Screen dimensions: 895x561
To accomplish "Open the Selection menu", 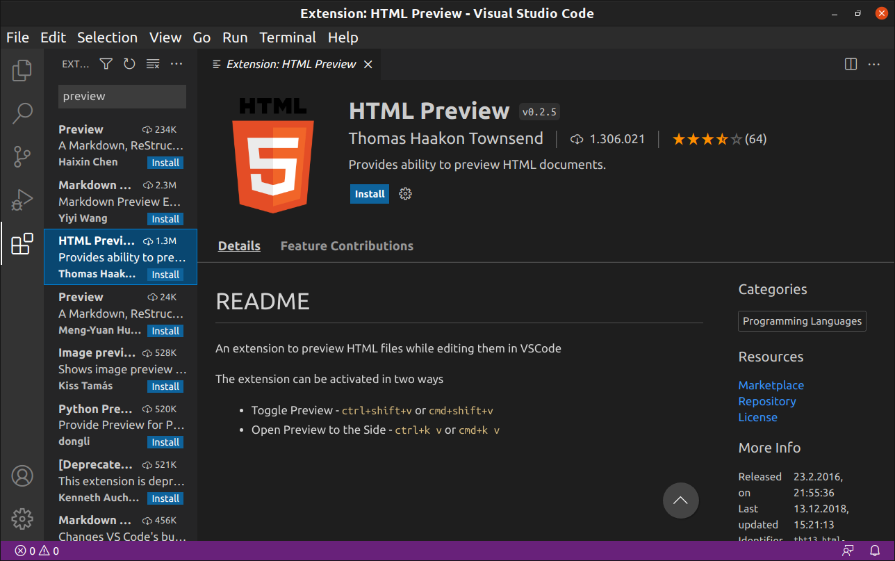I will tap(107, 38).
